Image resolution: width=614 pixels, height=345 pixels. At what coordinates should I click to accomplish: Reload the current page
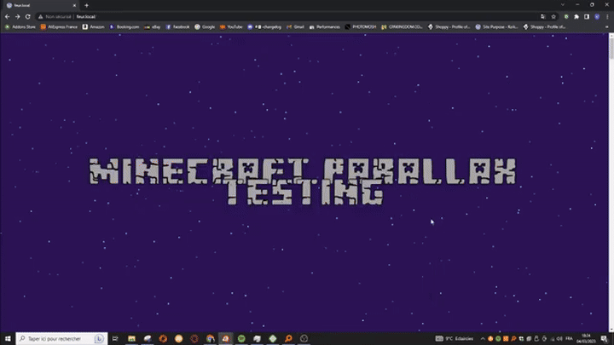(x=28, y=17)
